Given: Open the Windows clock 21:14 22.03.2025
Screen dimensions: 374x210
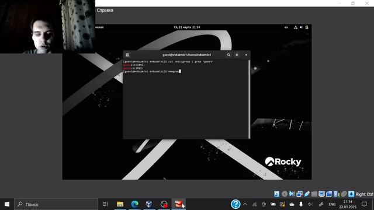Looking at the screenshot, I should coord(348,204).
